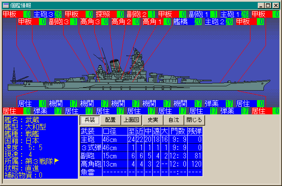Image resolution: width=282 pixels, height=186 pixels.
Task: Click the 閉じる close button
Action: coord(194,120)
